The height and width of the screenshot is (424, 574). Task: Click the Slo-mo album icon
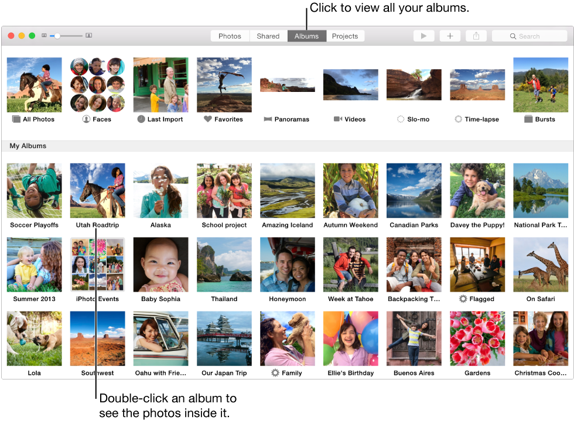tap(401, 119)
